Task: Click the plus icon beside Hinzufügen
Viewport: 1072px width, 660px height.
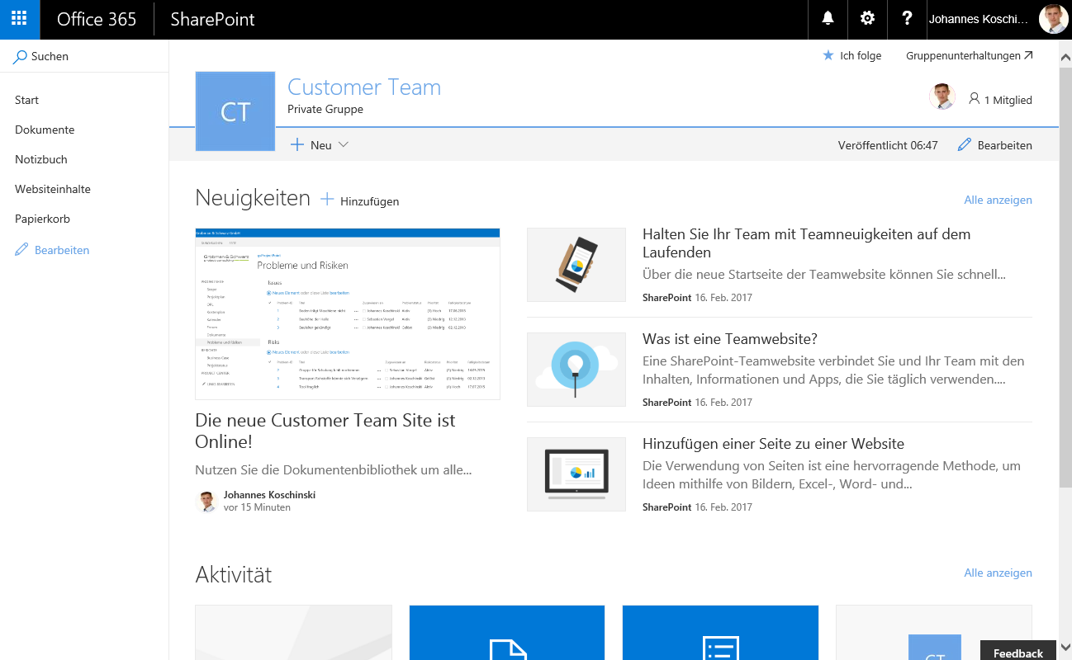Action: coord(327,200)
